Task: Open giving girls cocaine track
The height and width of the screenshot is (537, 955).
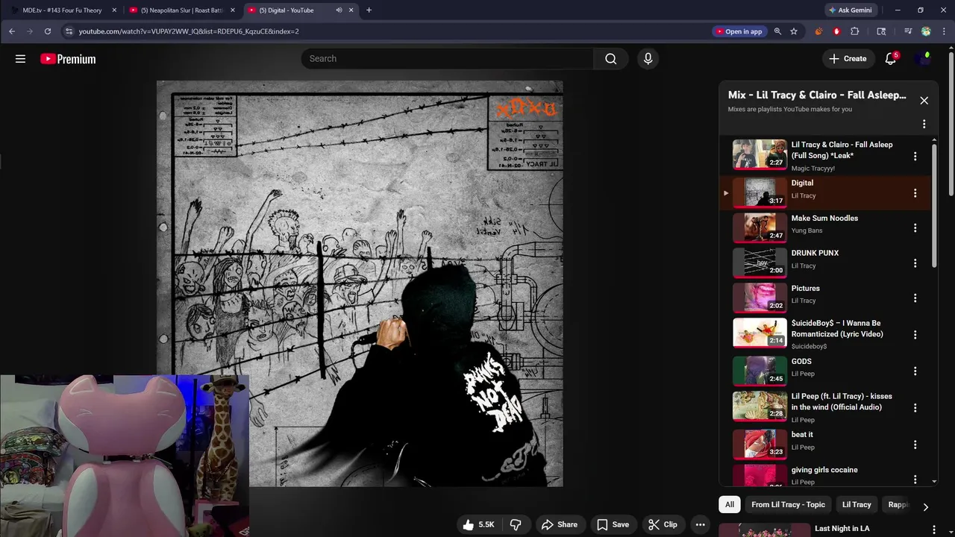Action: (824, 470)
